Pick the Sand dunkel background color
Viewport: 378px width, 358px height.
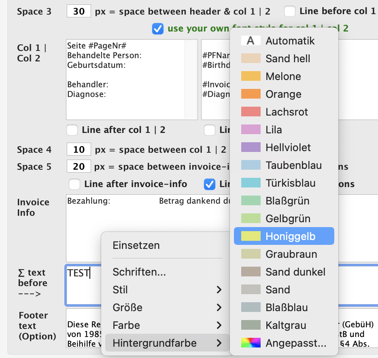(x=251, y=272)
